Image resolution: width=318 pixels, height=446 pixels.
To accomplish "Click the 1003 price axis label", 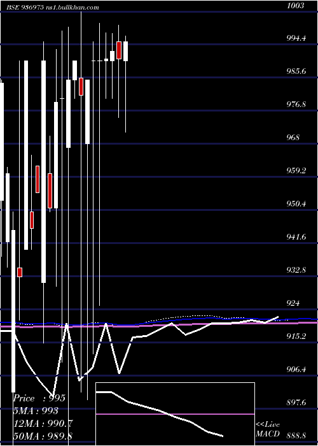I will [296, 5].
